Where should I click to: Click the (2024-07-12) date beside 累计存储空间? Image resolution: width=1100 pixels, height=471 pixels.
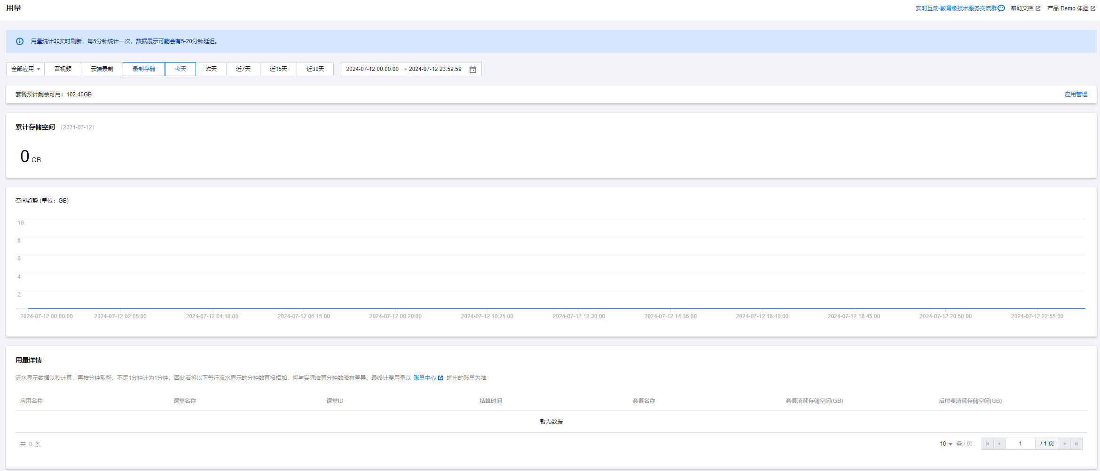pos(78,127)
